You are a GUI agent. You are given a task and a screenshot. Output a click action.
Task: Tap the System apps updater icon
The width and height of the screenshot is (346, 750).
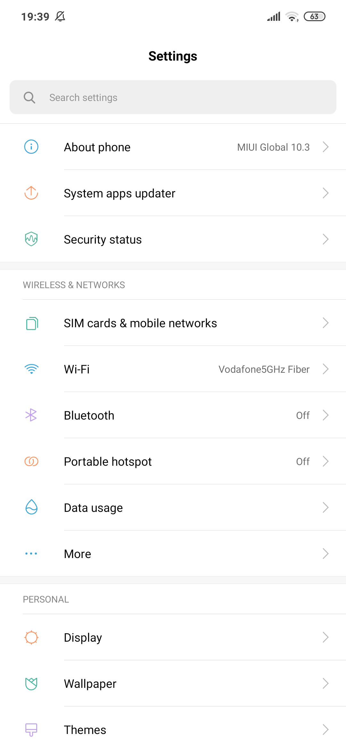point(31,193)
